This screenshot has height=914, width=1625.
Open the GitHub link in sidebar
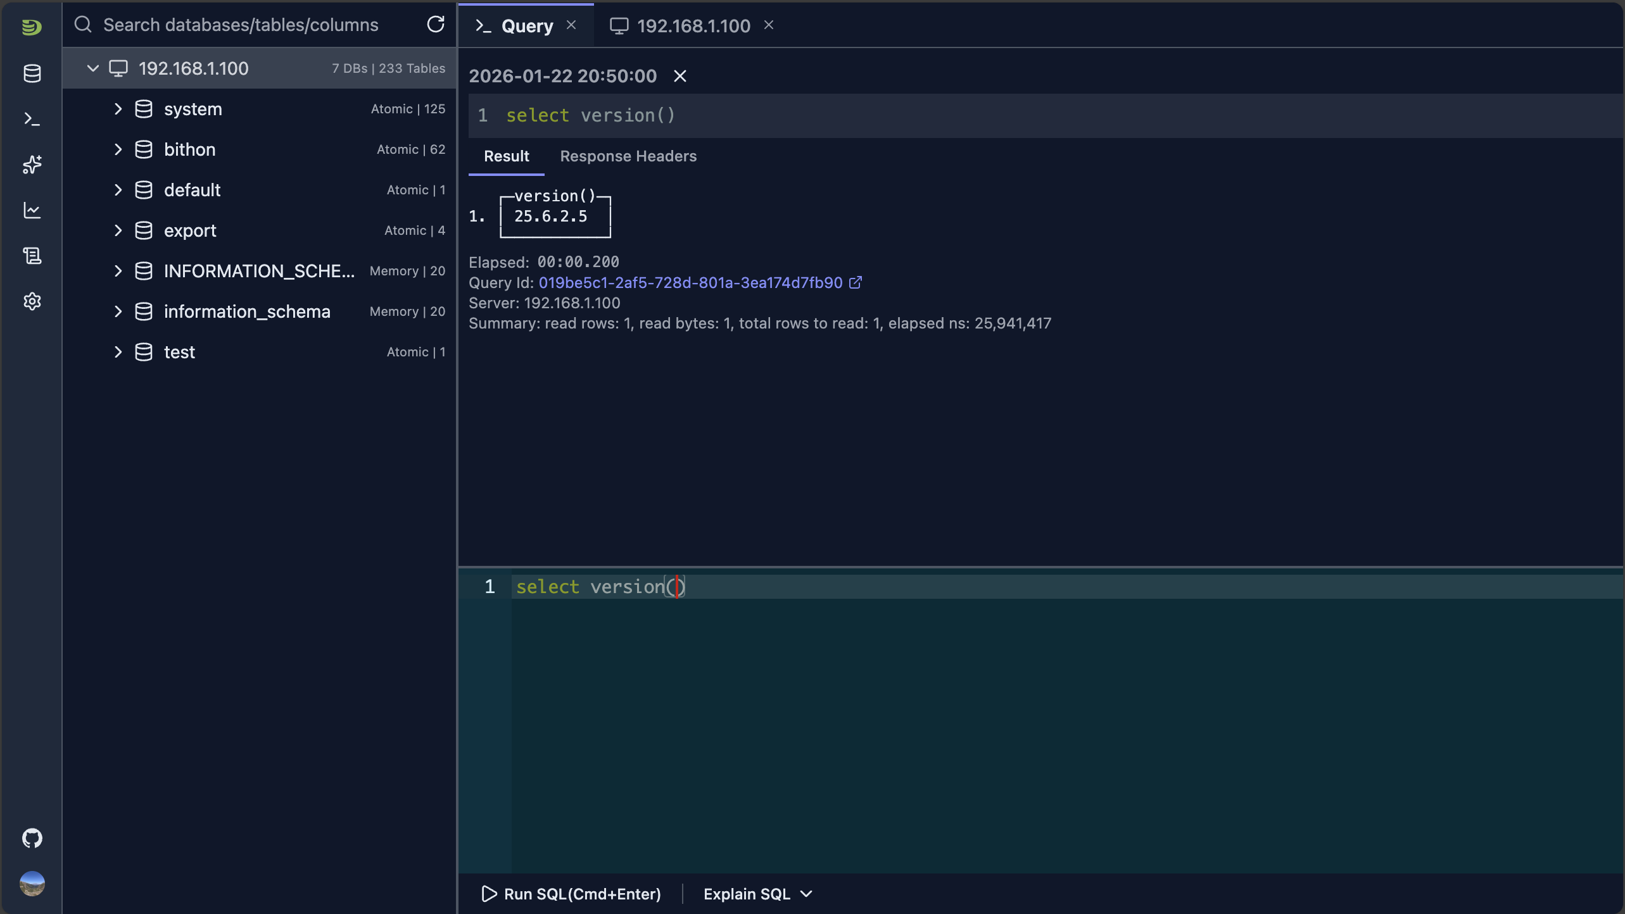32,838
